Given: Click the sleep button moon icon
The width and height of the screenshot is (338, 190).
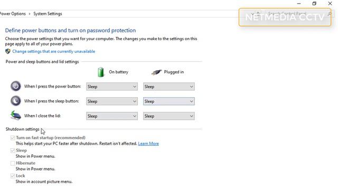Looking at the screenshot, I should click(16, 101).
